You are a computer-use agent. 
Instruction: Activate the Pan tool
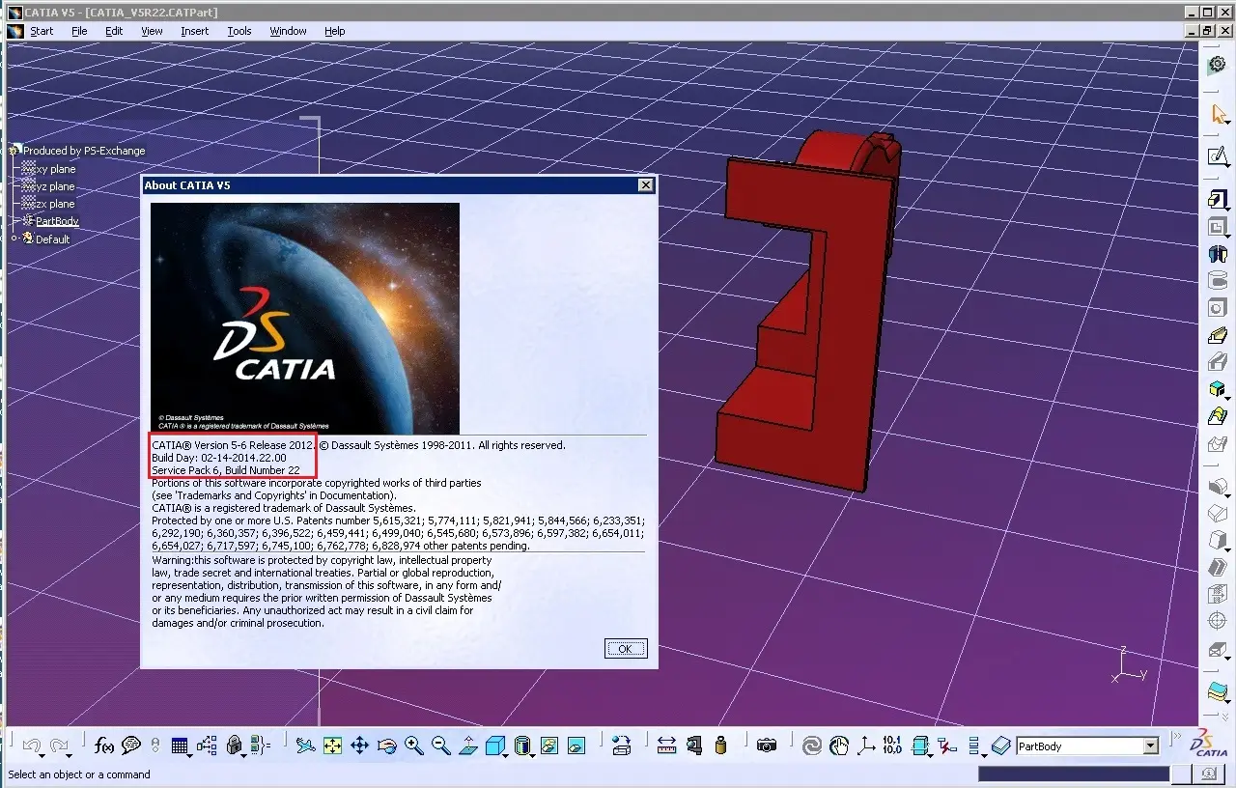359,746
